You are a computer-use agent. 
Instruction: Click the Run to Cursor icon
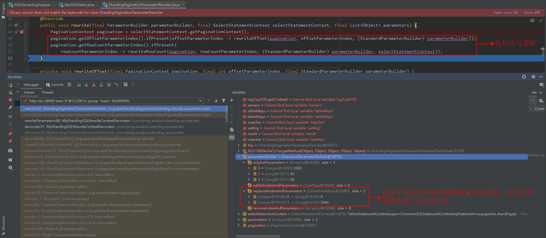click(116, 84)
